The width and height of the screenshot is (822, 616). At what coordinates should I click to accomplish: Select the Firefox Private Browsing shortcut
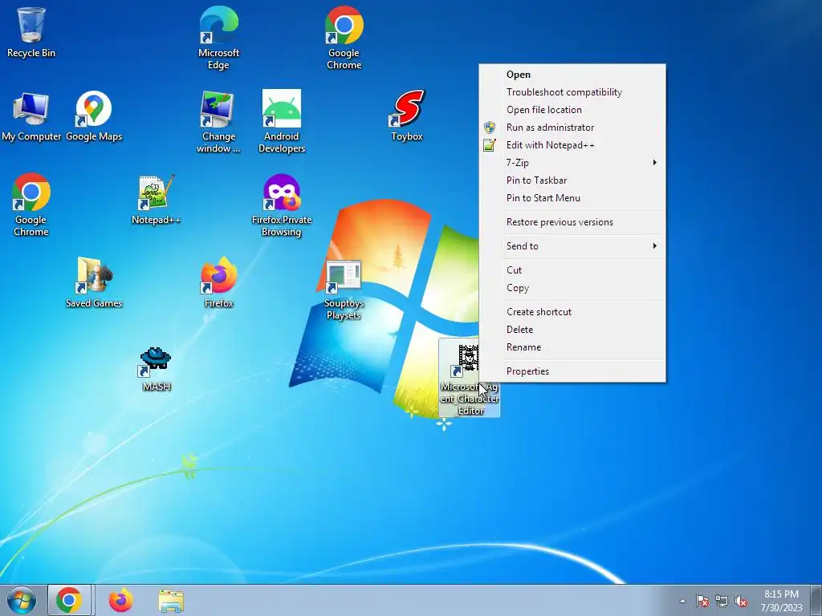click(x=282, y=205)
